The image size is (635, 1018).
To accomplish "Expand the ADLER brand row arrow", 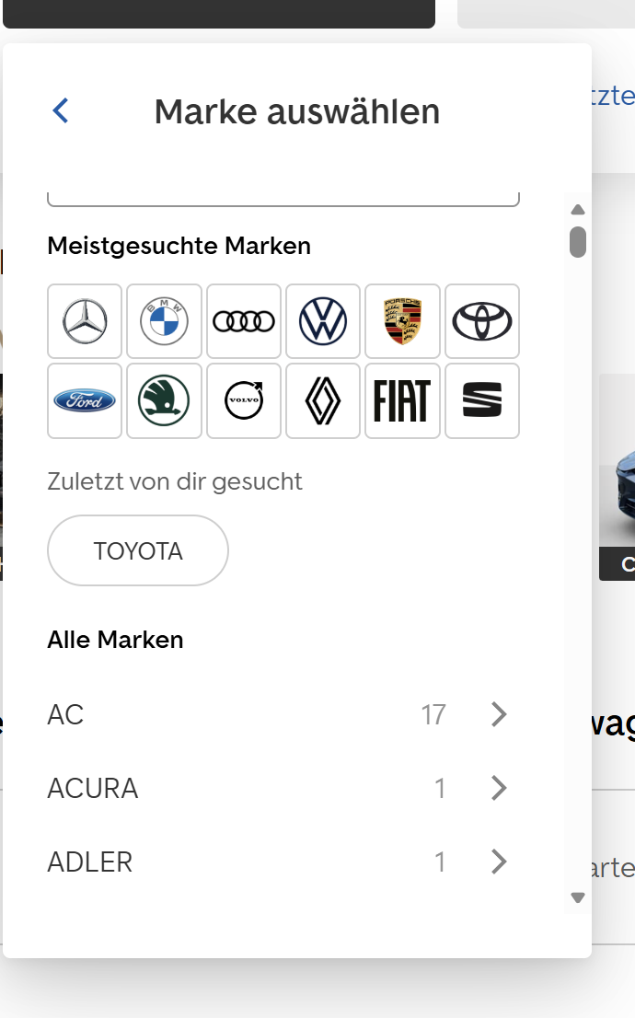I will tap(499, 862).
